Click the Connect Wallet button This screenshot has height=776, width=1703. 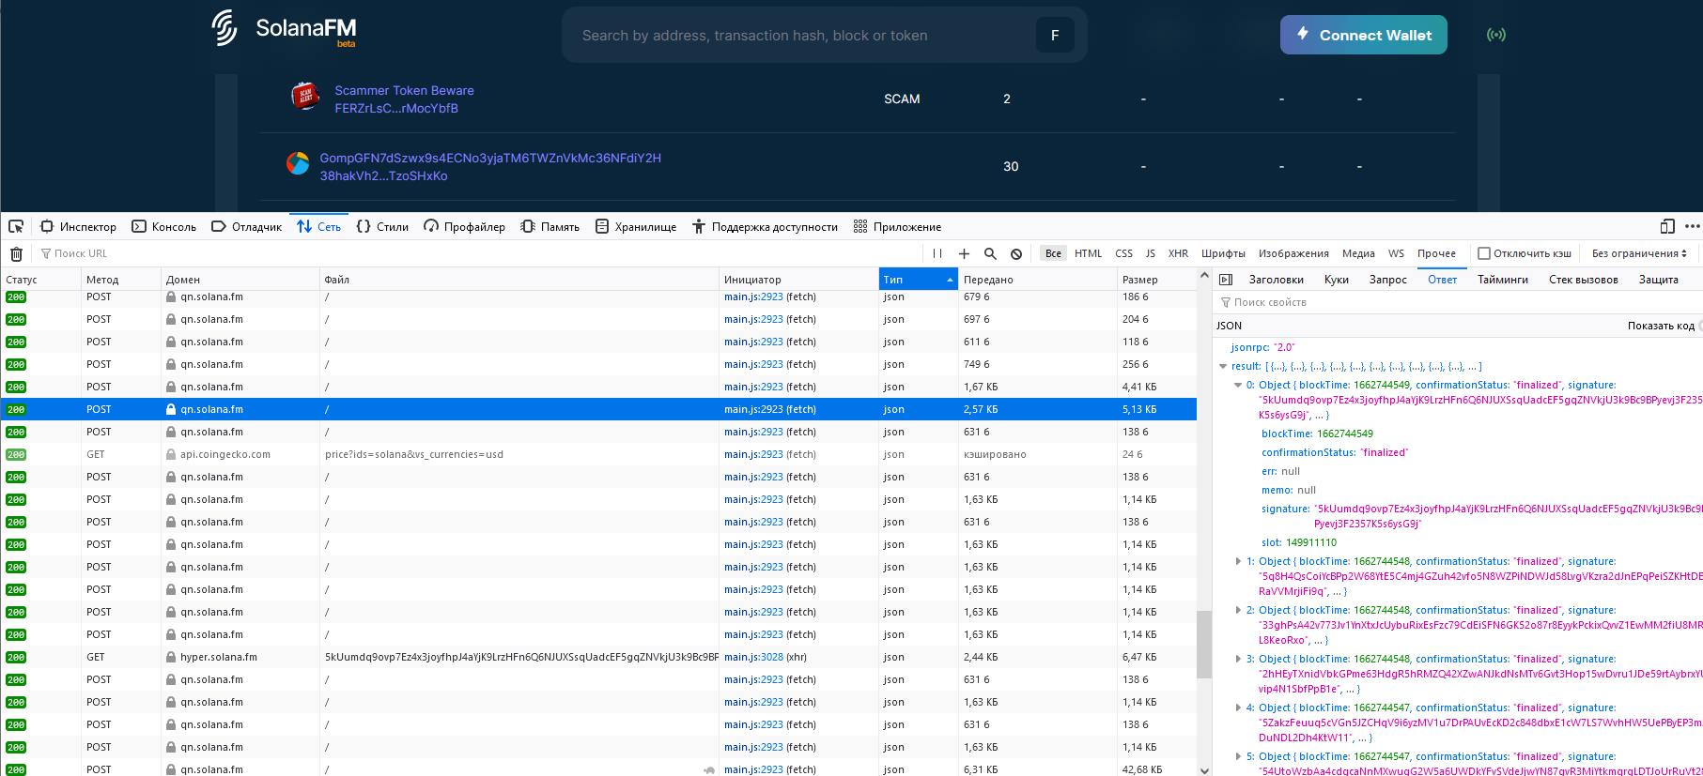tap(1363, 36)
